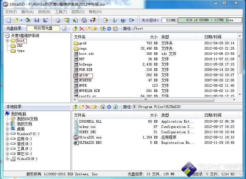The width and height of the screenshot is (246, 179).
Task: Click the Make CD image drive icon
Action: tap(58, 20)
